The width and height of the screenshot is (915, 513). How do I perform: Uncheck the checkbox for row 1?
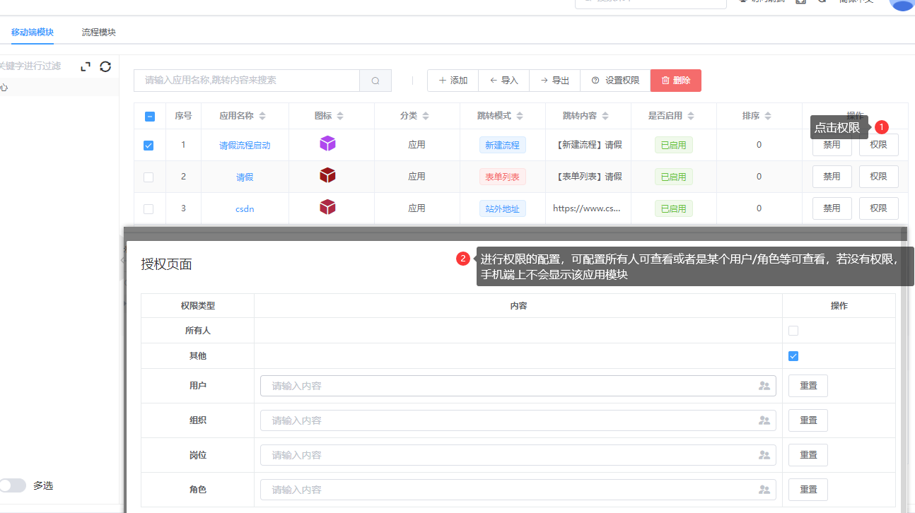click(x=148, y=146)
